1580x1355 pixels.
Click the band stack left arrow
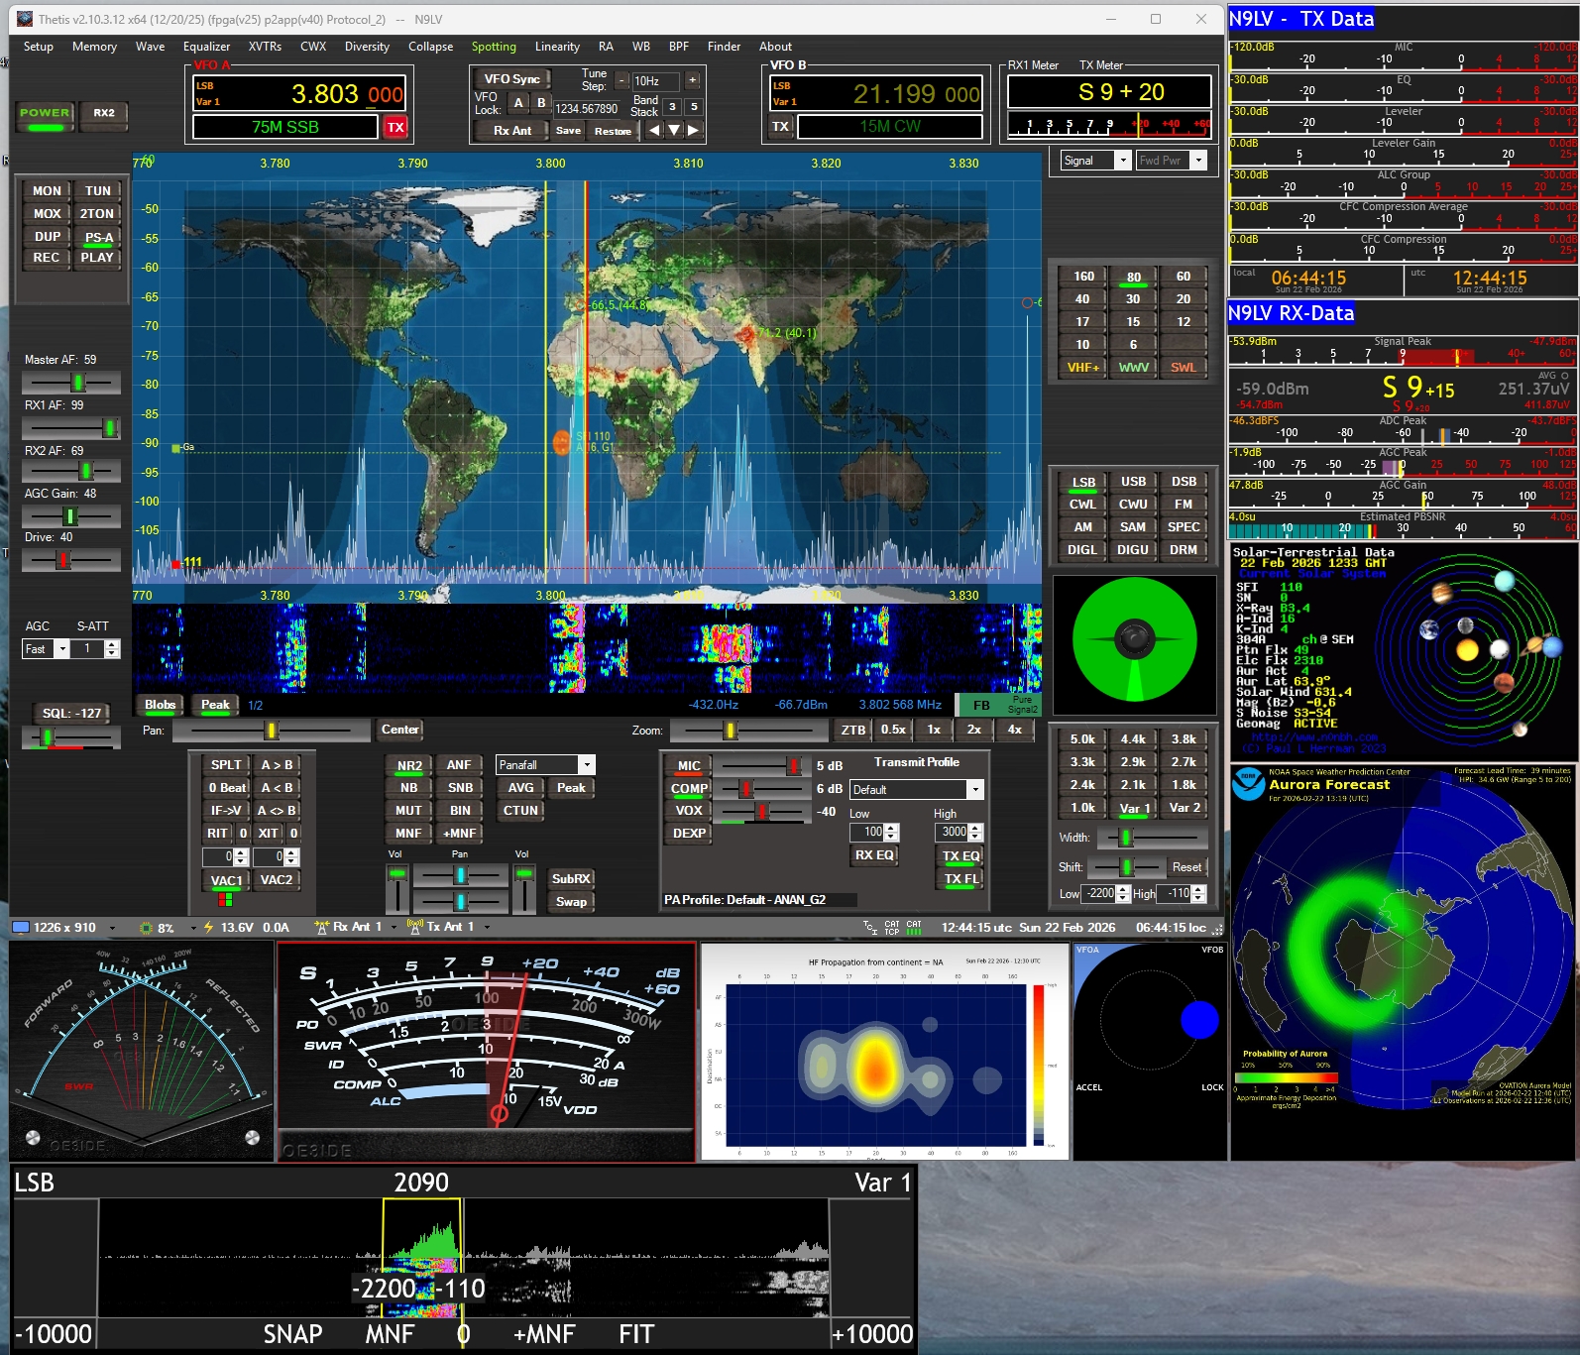click(654, 130)
